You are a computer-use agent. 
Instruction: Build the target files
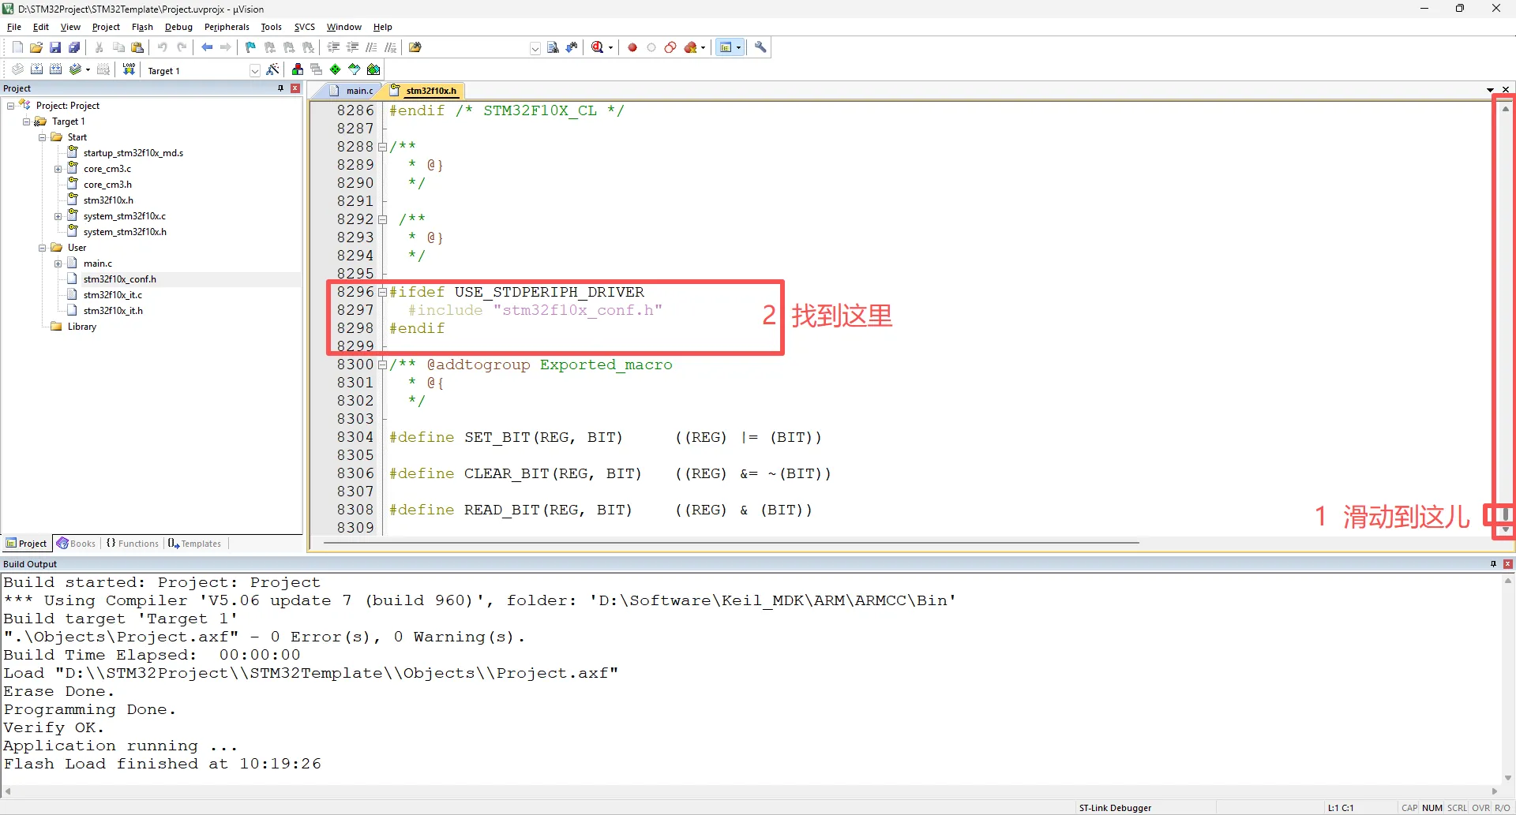[36, 69]
